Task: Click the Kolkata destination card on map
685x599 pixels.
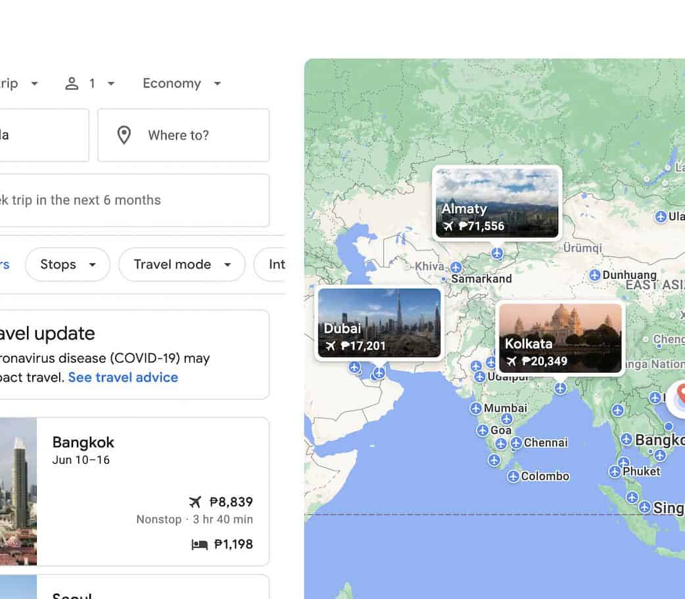Action: coord(560,338)
